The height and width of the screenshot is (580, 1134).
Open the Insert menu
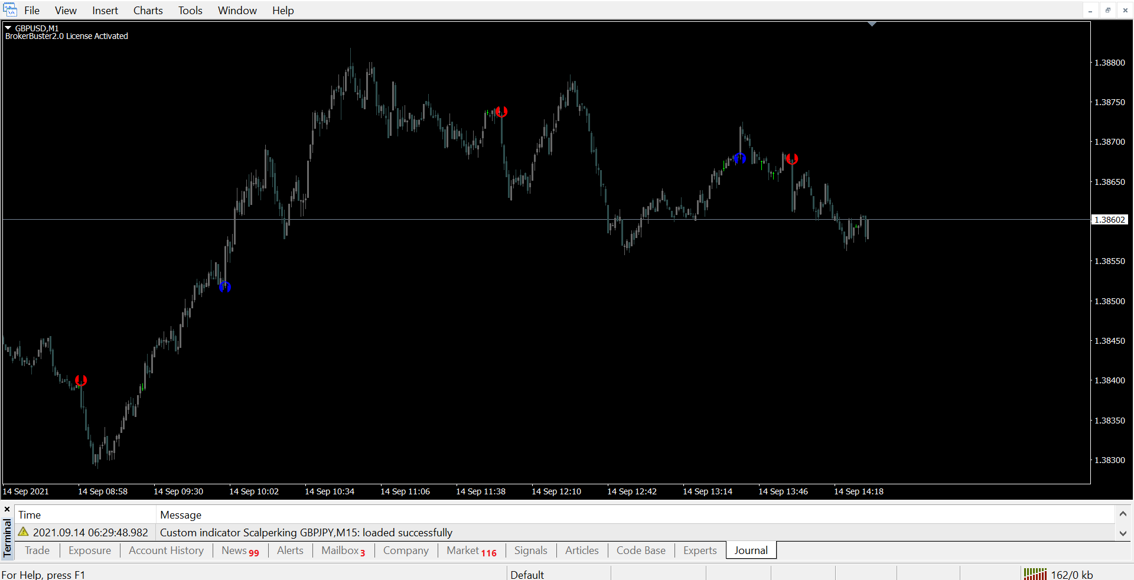[105, 11]
